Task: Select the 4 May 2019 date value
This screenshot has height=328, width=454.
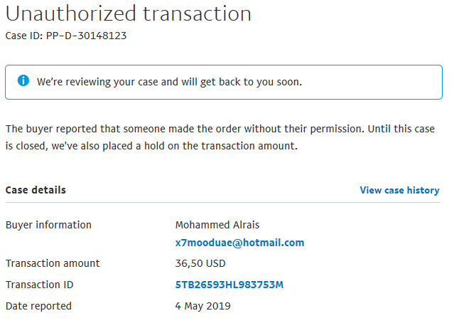Action: (x=202, y=306)
